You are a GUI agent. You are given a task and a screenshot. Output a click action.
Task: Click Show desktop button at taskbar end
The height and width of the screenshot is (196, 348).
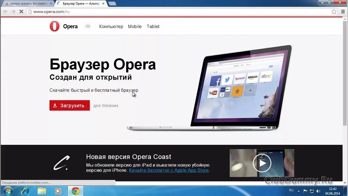coord(346,191)
